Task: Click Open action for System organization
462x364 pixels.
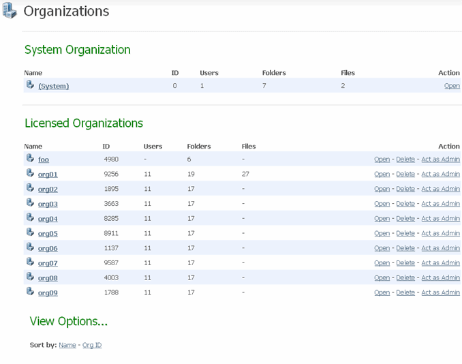Action: tap(452, 86)
